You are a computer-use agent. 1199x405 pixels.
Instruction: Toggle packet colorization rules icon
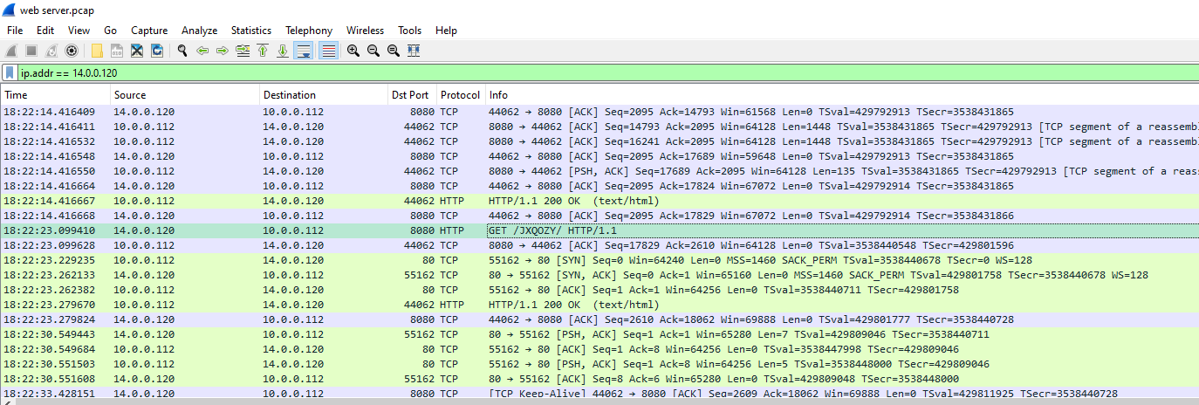pyautogui.click(x=328, y=51)
